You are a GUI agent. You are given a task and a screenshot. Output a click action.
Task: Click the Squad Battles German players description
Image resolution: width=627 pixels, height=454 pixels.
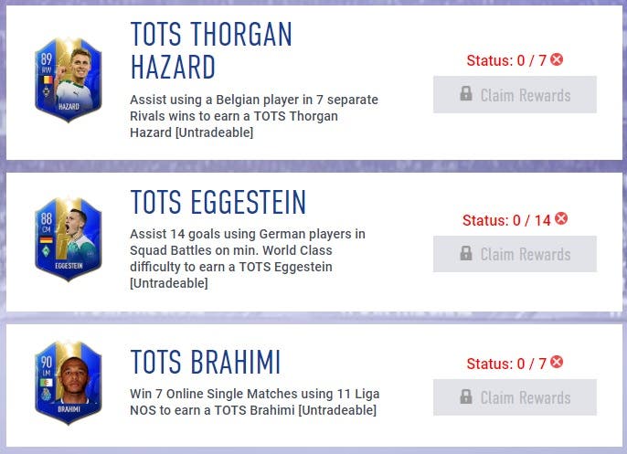[x=248, y=259]
